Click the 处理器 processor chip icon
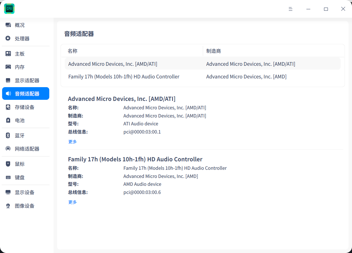 point(8,39)
